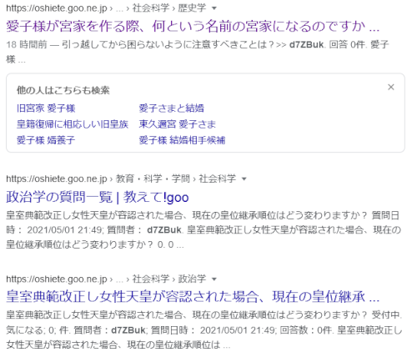Image resolution: width=417 pixels, height=352 pixels.
Task: Expand dropdown arrow after 教育・科学・学問 › 社会科学 breadcrumb
Action: tap(244, 179)
